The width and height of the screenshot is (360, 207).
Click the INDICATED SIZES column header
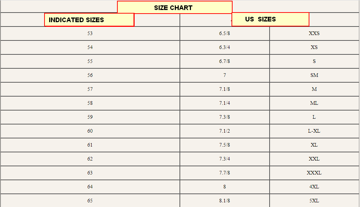click(89, 20)
